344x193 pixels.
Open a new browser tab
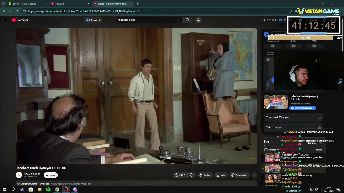pyautogui.click(x=138, y=4)
